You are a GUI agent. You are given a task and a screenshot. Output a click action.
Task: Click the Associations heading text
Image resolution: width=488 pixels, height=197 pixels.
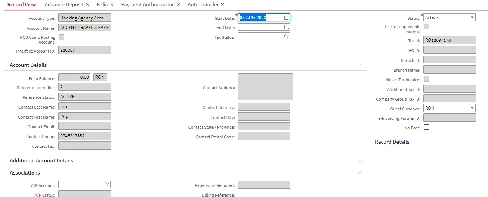point(25,173)
